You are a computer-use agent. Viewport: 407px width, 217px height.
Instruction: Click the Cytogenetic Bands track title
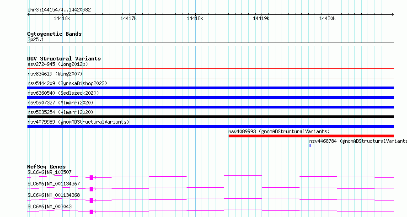(54, 34)
